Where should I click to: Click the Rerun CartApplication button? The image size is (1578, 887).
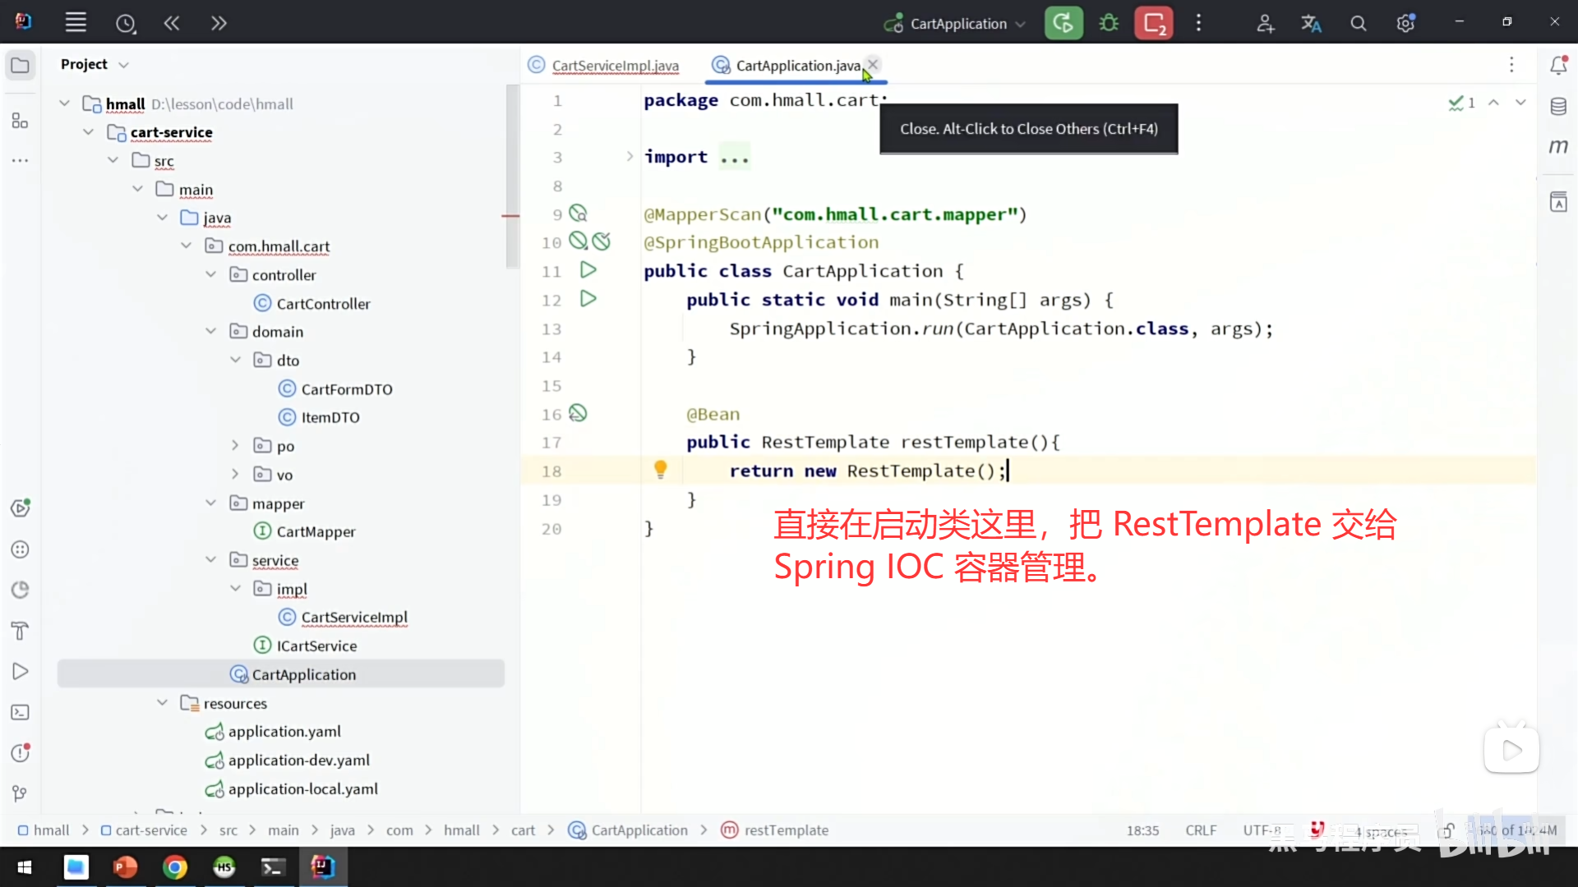pos(1063,23)
